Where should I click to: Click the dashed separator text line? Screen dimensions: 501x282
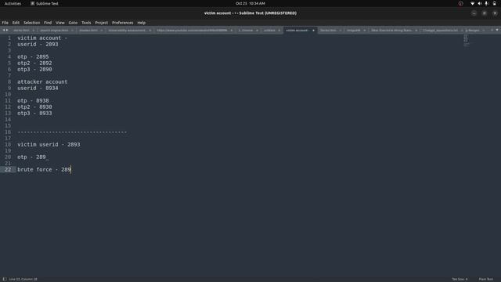pos(72,132)
